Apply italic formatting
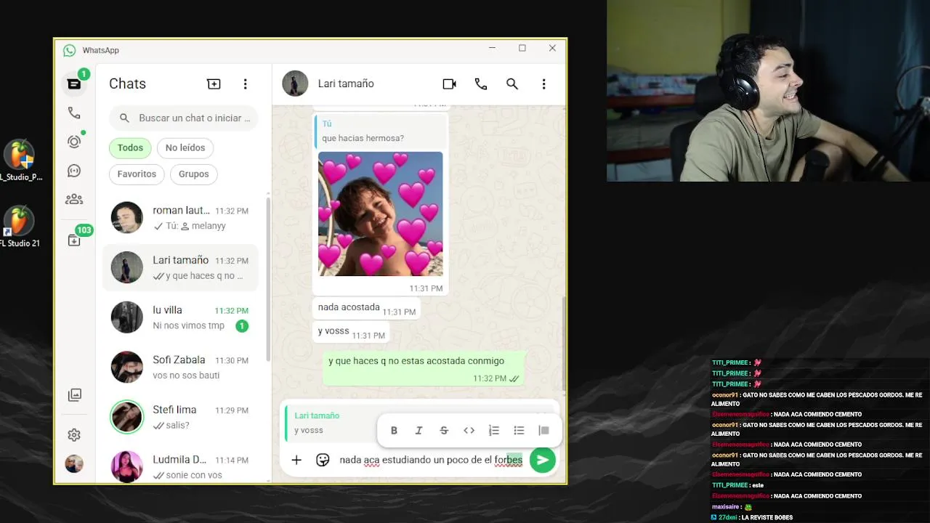Screen dimensions: 930x523 pos(418,431)
